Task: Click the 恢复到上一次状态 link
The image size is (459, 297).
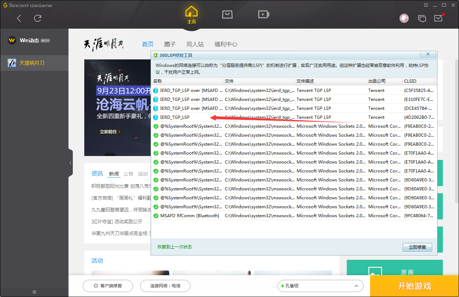Action: 175,247
